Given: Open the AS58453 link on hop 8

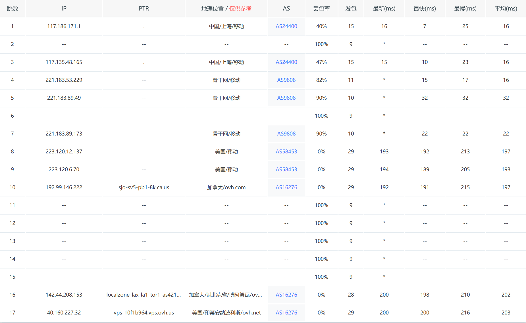Looking at the screenshot, I should (286, 151).
